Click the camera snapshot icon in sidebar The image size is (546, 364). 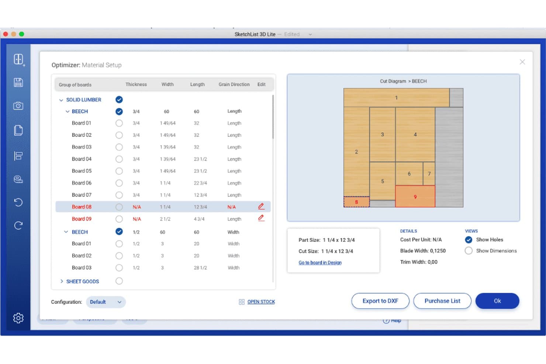(x=18, y=106)
